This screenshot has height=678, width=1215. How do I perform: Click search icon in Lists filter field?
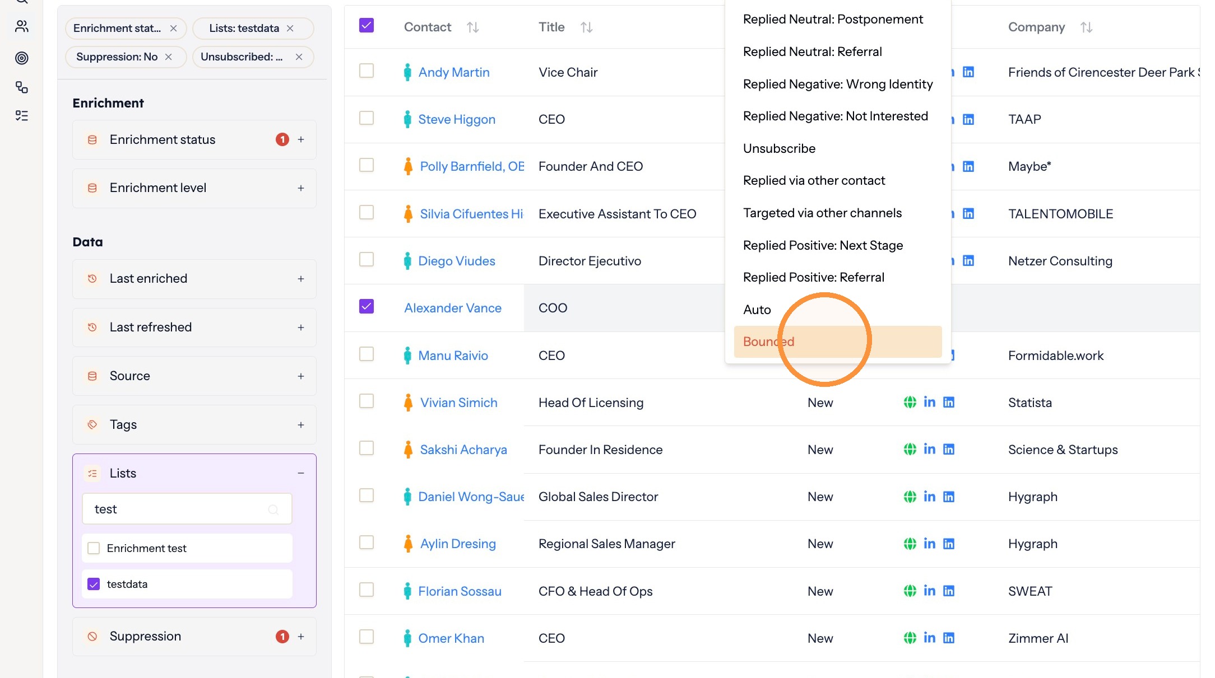point(273,509)
